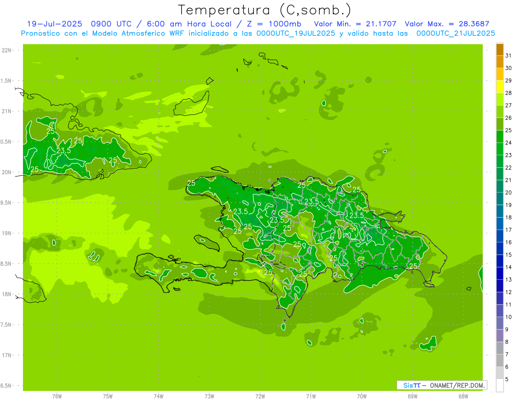
Task: Click legend value 29 on the color scale
Action: click(508, 80)
